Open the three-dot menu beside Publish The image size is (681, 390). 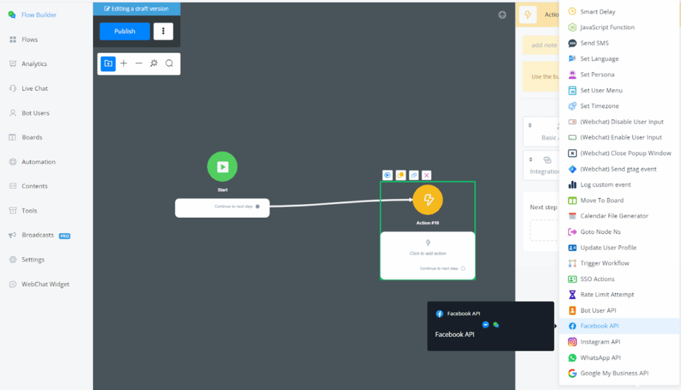pos(163,31)
